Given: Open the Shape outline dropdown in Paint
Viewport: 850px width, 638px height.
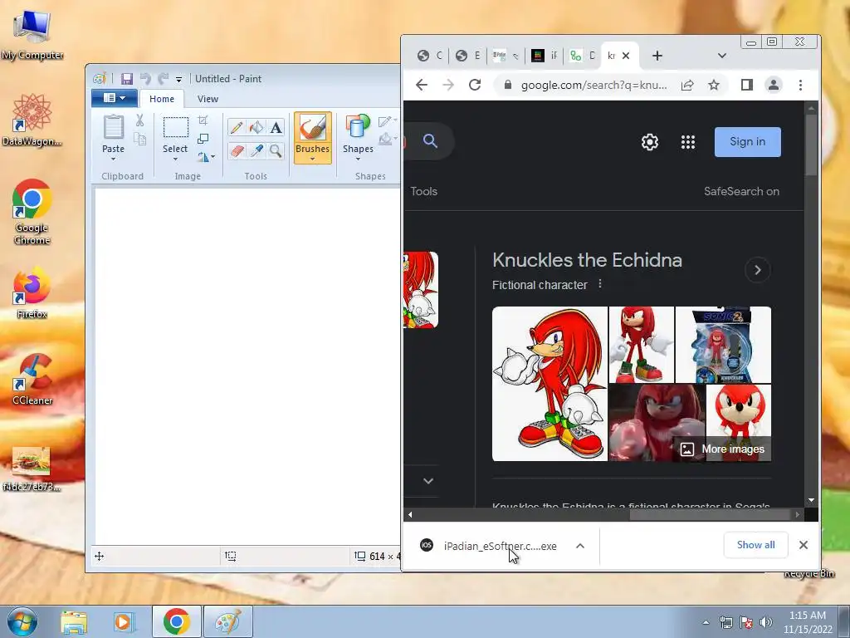Looking at the screenshot, I should coord(388,120).
